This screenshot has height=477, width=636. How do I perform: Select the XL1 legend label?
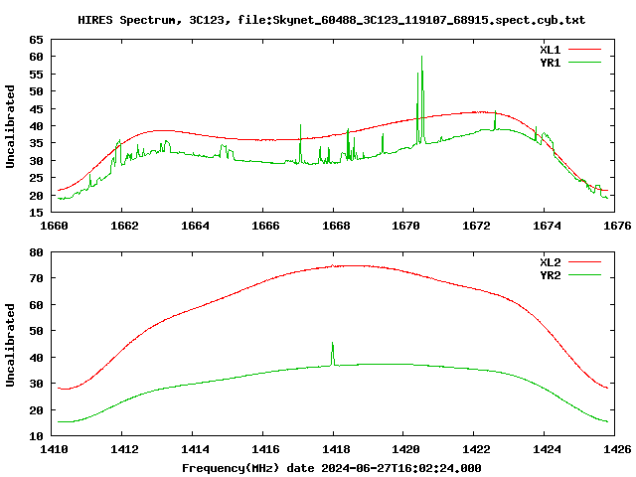550,50
